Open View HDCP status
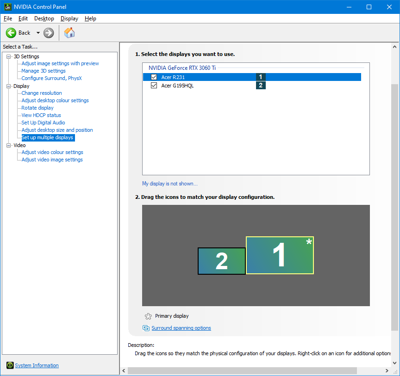The image size is (400, 376). [41, 115]
